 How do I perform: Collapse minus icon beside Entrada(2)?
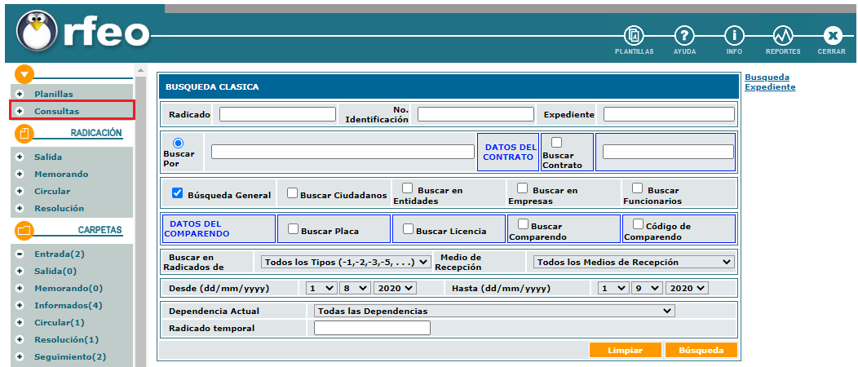pyautogui.click(x=20, y=254)
